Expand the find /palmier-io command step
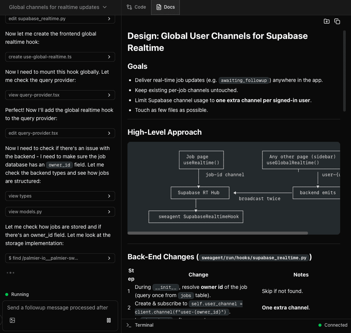This screenshot has width=351, height=333. [60, 258]
